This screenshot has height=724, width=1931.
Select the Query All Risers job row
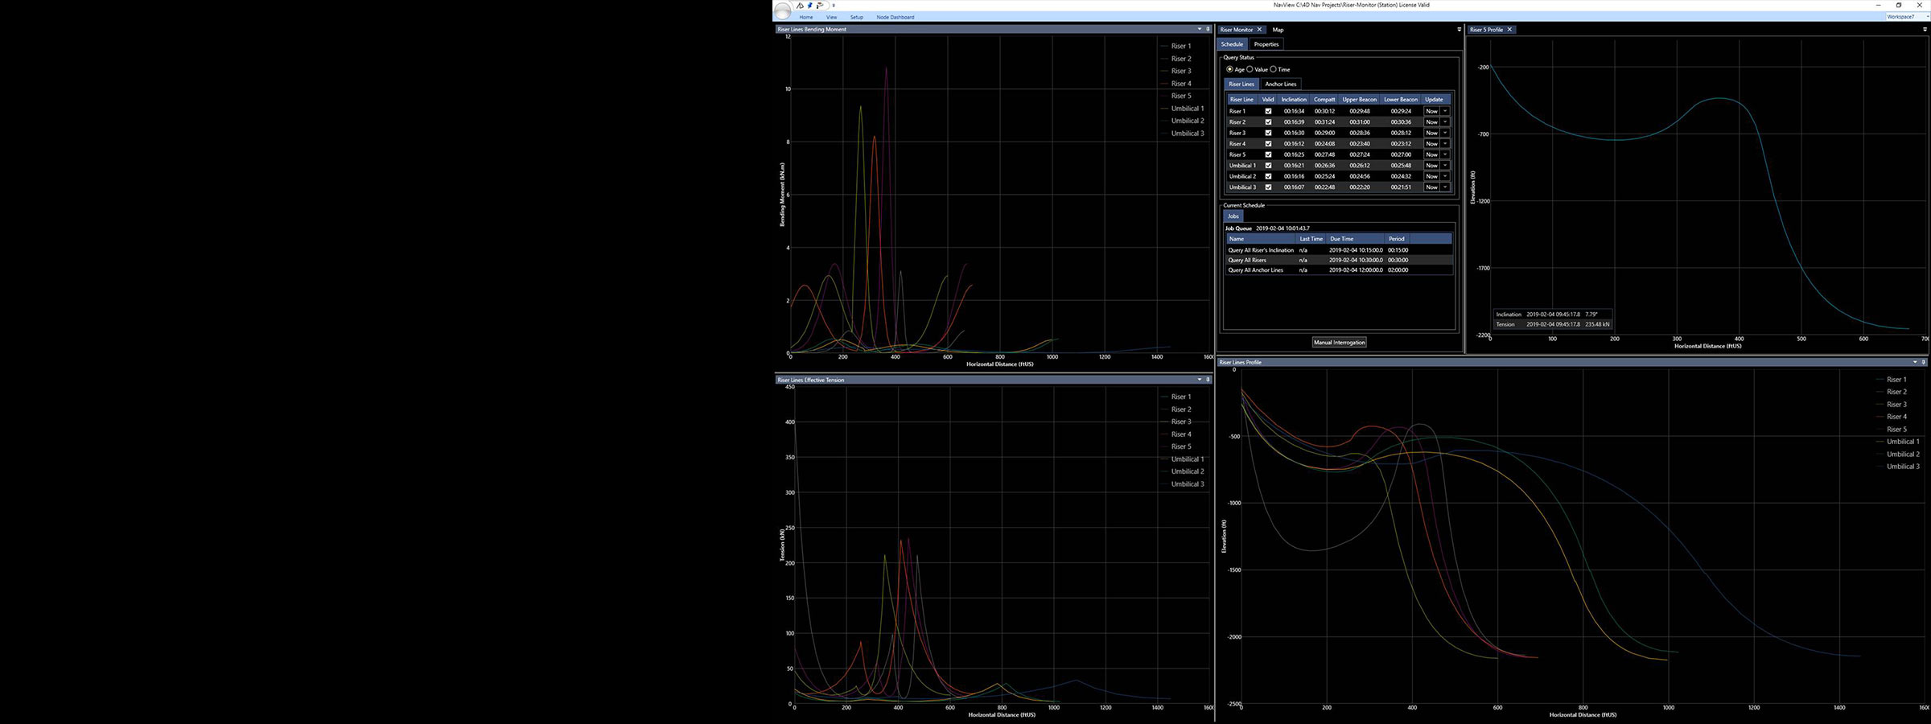pos(1339,260)
